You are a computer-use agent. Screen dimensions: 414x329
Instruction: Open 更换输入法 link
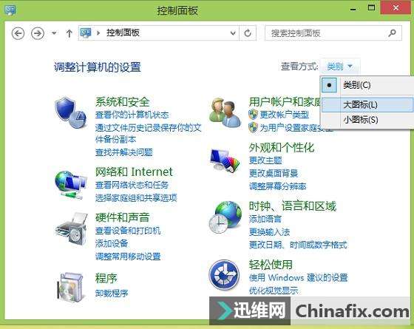(269, 232)
